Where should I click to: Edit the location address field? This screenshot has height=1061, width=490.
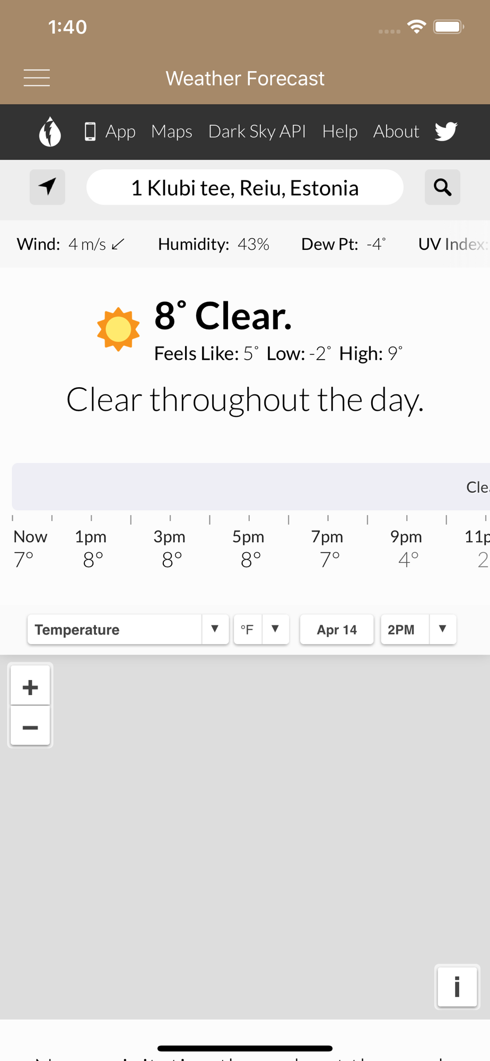(245, 188)
